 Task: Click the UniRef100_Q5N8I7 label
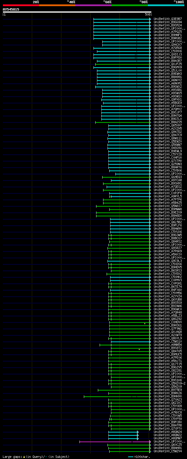pos(168,206)
